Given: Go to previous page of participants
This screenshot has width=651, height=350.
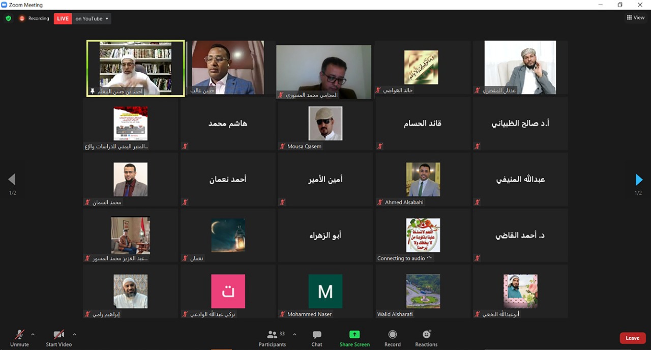Looking at the screenshot, I should tap(12, 180).
